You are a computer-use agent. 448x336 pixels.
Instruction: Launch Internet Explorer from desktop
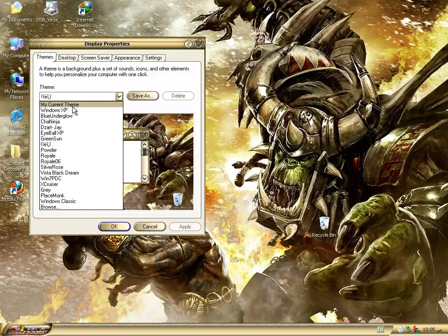tap(17, 122)
